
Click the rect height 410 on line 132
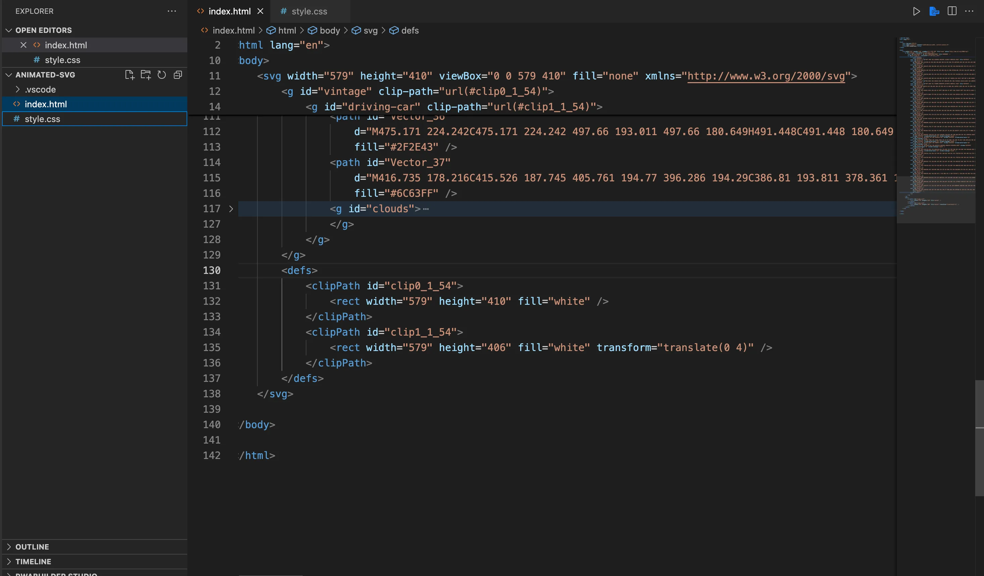(x=475, y=301)
